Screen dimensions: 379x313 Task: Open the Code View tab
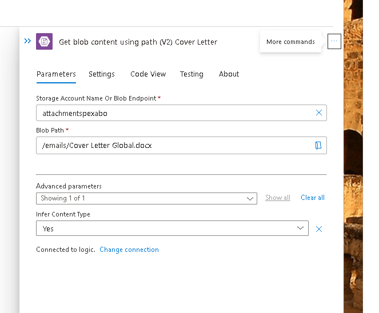click(x=148, y=74)
